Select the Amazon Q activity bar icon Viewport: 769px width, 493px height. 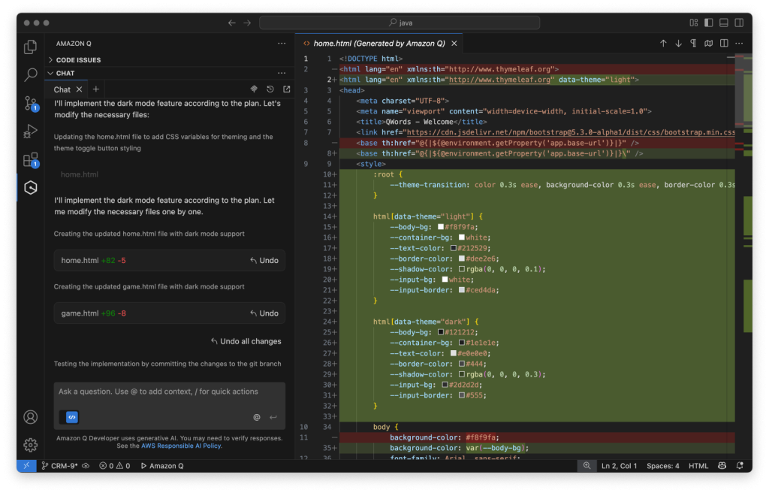click(x=30, y=188)
